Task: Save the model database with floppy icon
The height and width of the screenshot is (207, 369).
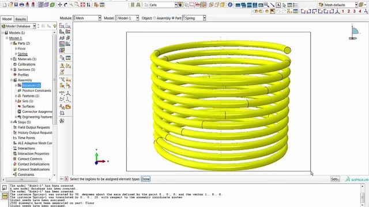Action: (16, 5)
